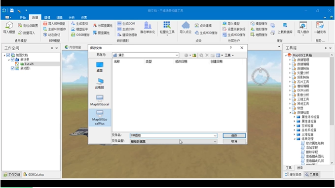Viewport: 335px width, 188px height.
Task: Switch to the 设置 ribbon tab
Action: coord(84,18)
